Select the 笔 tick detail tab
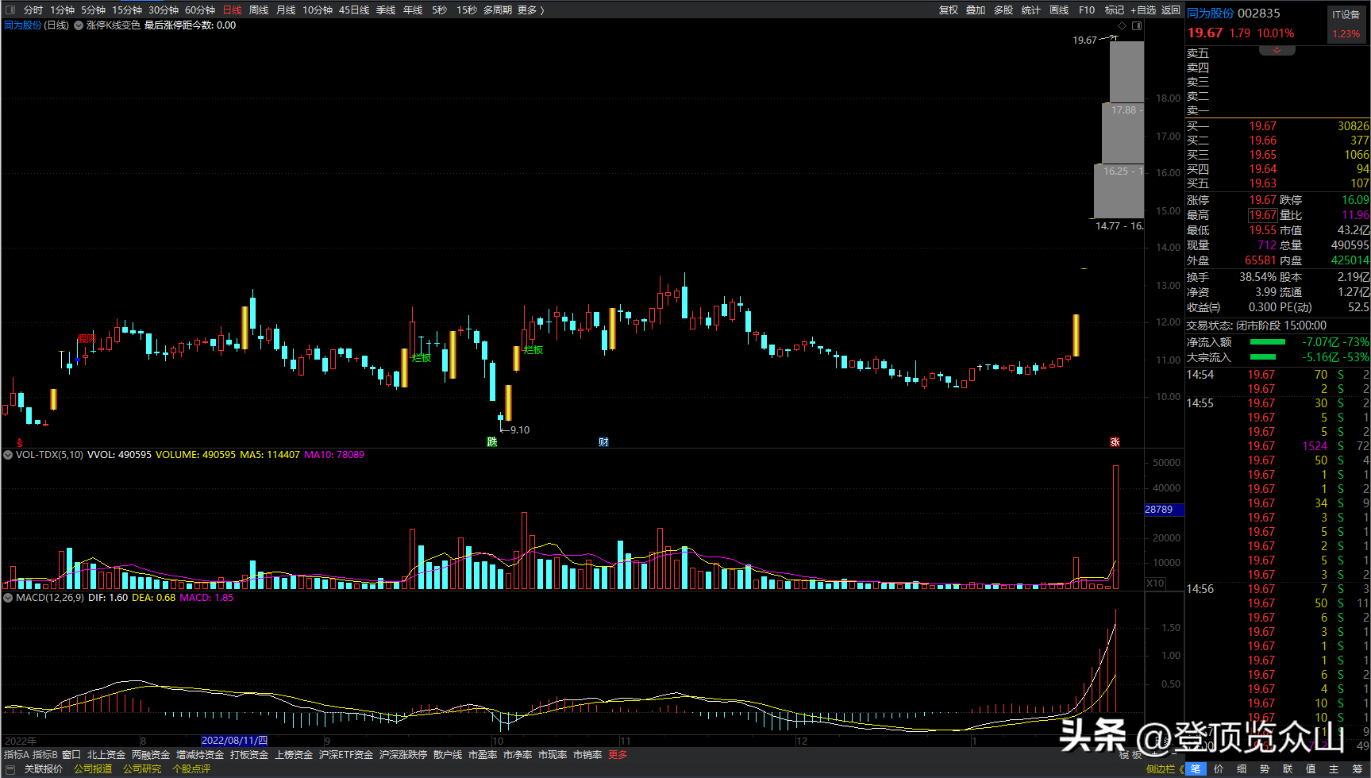This screenshot has height=778, width=1371. click(x=1196, y=769)
